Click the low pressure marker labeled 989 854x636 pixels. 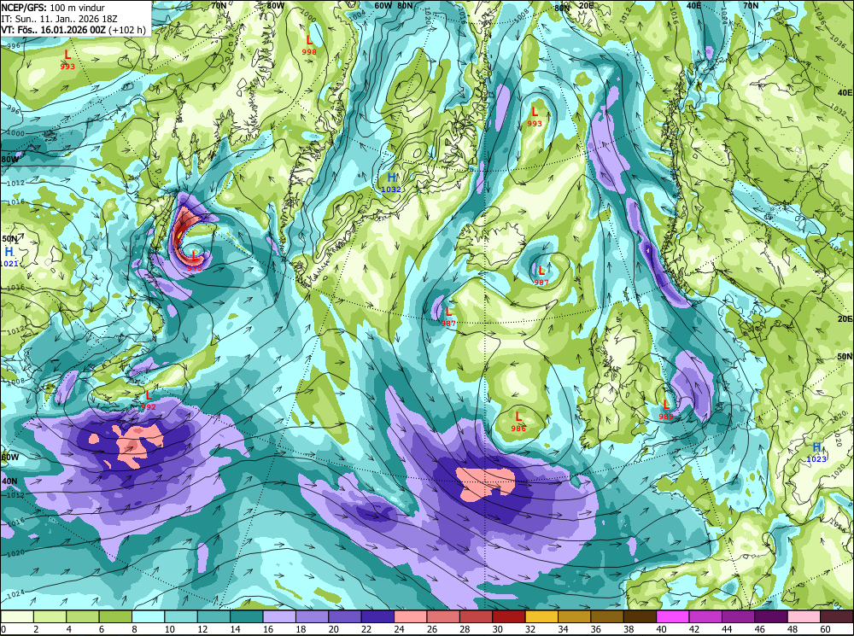[666, 410]
